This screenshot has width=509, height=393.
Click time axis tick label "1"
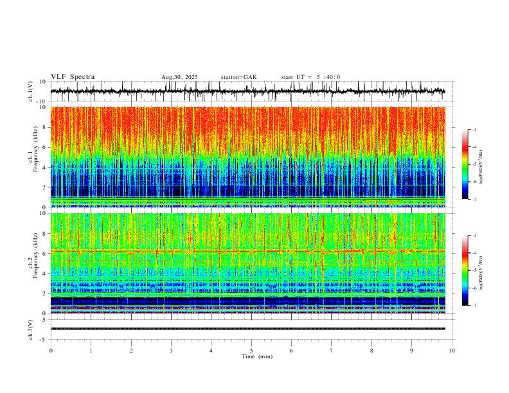click(x=91, y=351)
